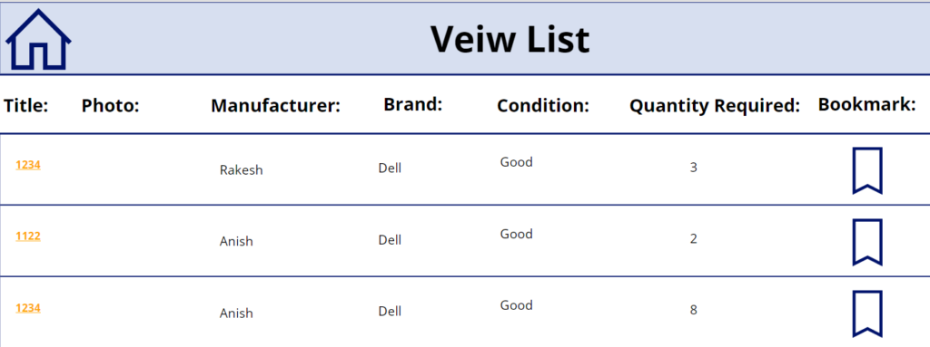The width and height of the screenshot is (930, 347).
Task: Bookmark the Rakesh row item
Action: click(x=867, y=170)
